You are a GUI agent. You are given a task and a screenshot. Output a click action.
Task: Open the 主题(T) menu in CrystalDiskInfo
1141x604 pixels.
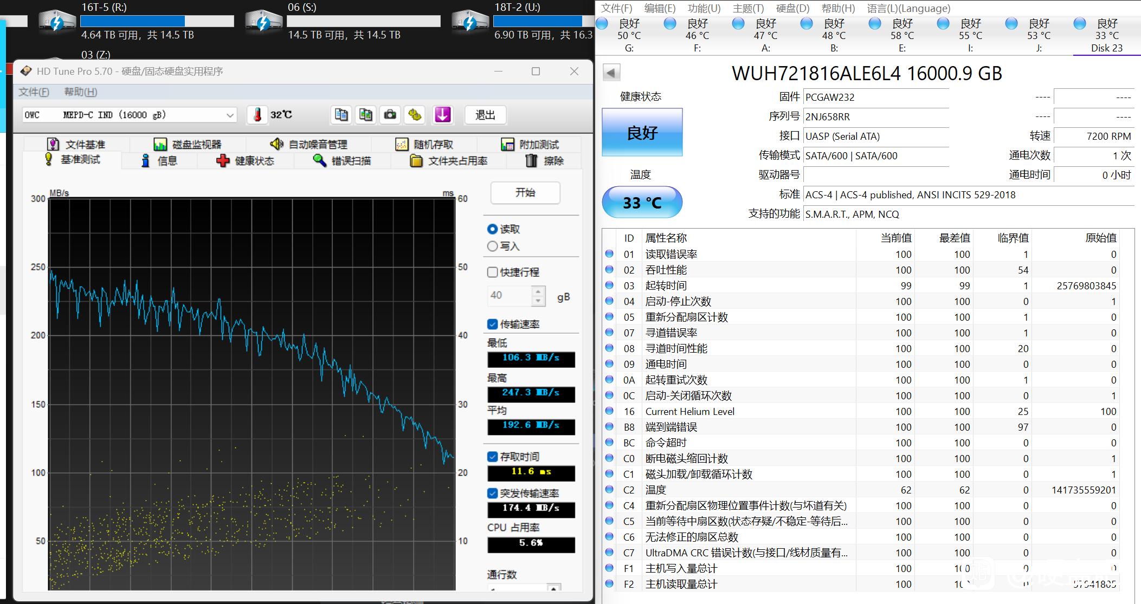point(748,8)
